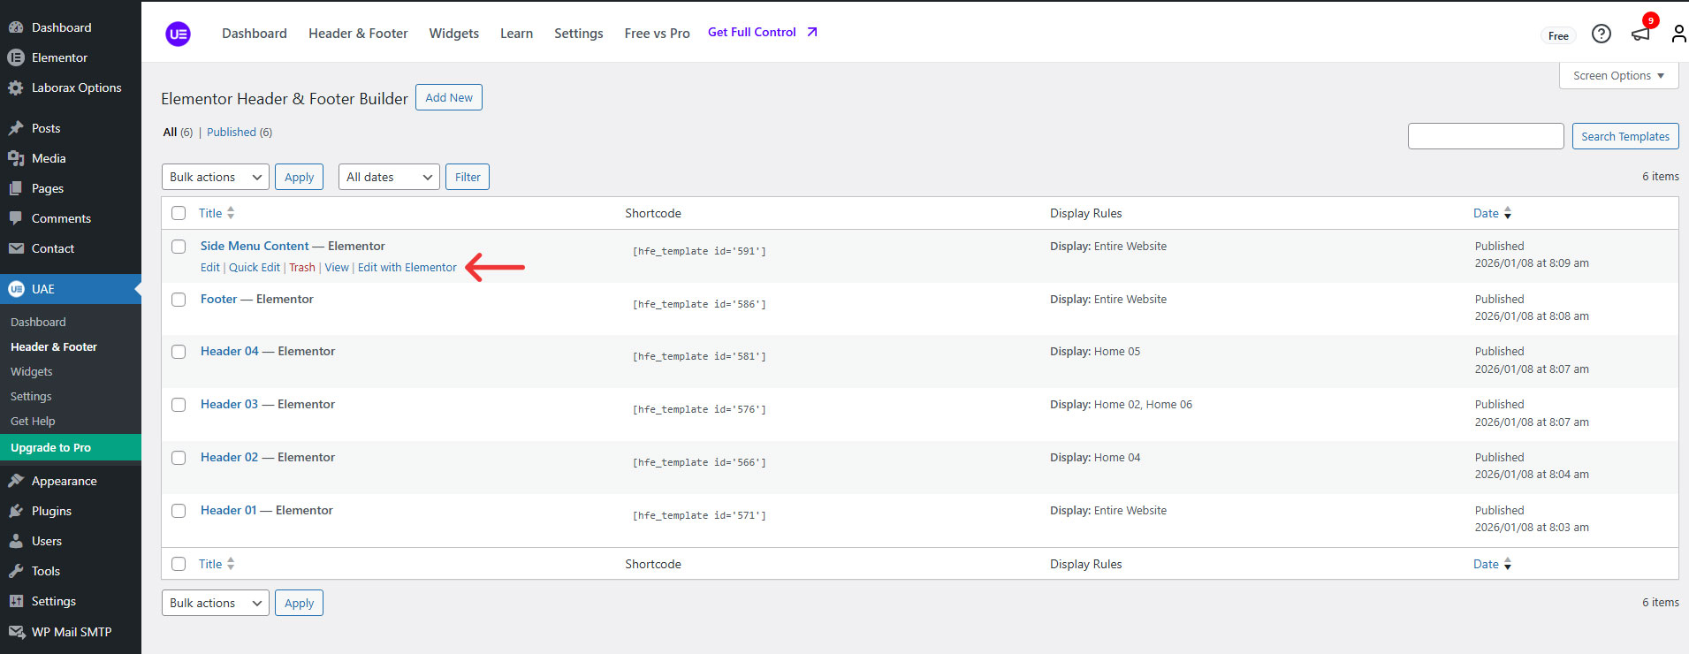
Task: Tick the Side Menu Content row checkbox
Action: pos(179,247)
